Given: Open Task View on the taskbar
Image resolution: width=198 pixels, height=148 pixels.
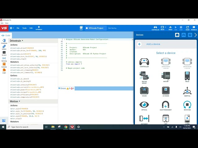Looking at the screenshot, I should (x=46, y=127).
